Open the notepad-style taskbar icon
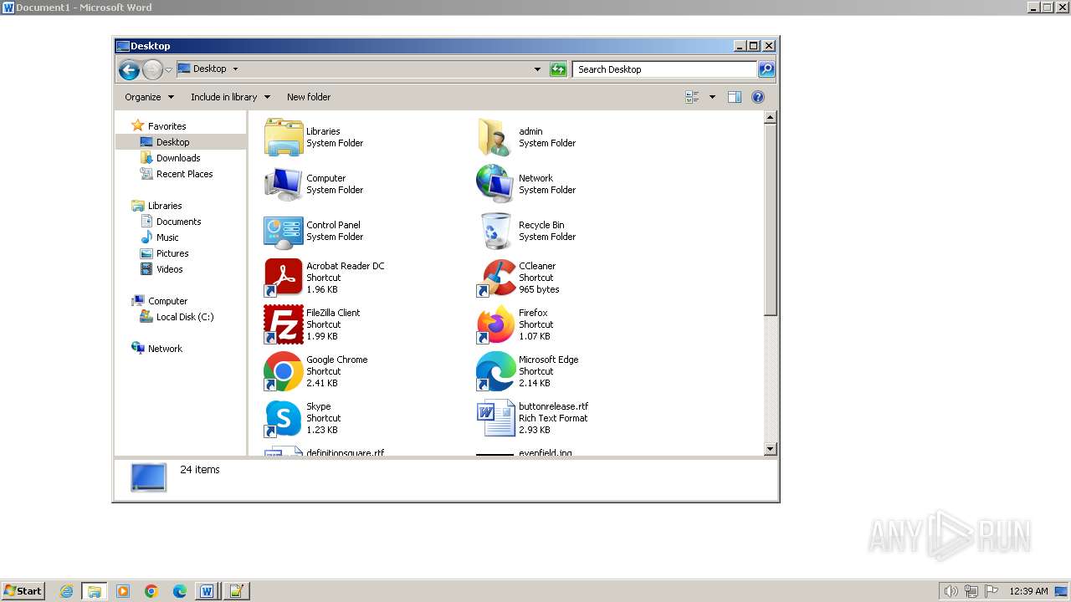The height and width of the screenshot is (602, 1071). coord(236,591)
